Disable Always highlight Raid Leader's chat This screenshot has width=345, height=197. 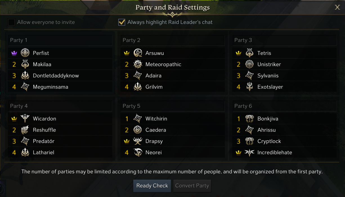(x=122, y=22)
